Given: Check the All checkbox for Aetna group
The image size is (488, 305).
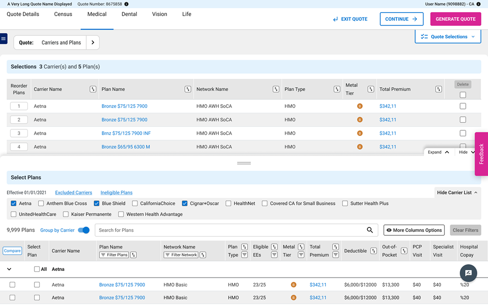Looking at the screenshot, I should click(37, 269).
